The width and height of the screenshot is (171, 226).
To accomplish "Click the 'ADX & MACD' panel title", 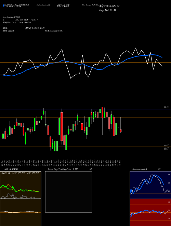I will (11, 169).
